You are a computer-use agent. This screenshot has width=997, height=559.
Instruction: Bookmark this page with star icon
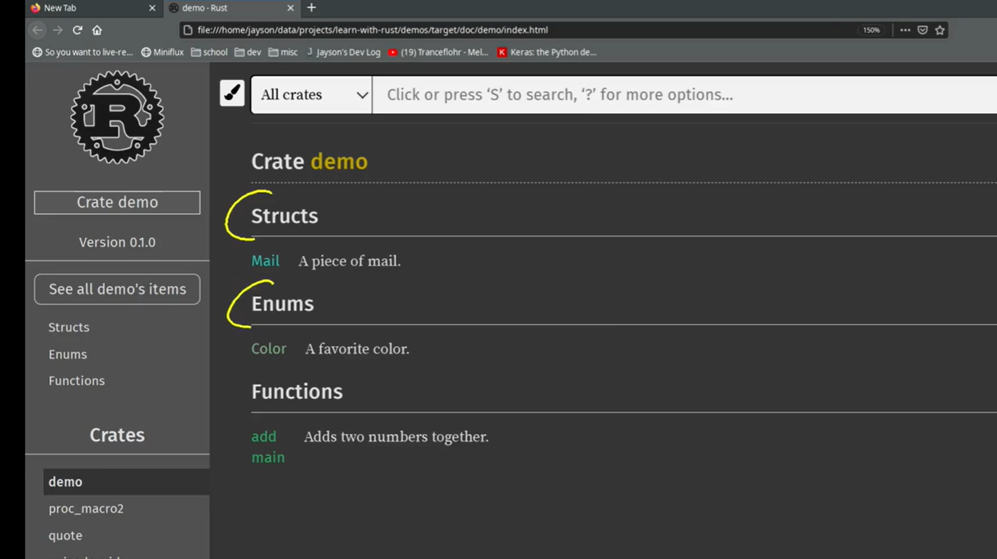click(x=940, y=30)
